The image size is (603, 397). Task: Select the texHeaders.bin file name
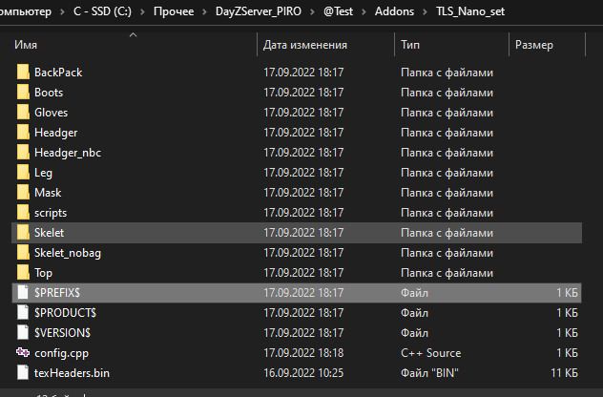(72, 373)
